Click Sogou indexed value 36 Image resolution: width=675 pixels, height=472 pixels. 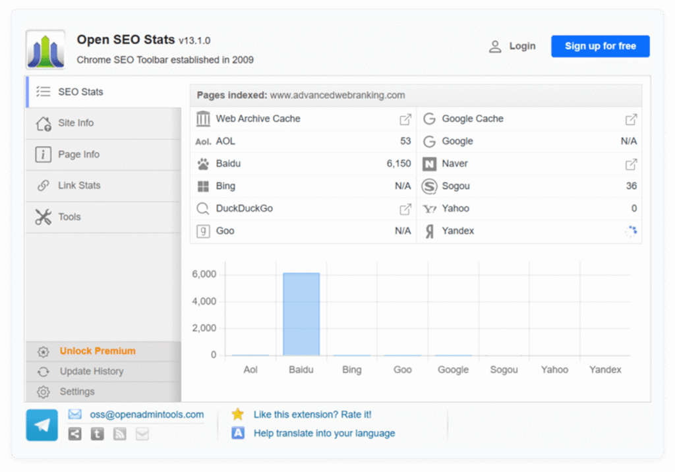631,186
